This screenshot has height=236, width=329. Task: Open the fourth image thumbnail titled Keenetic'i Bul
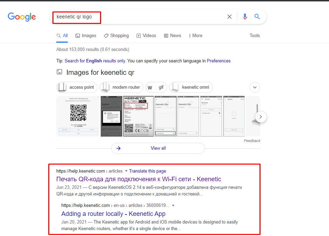(166, 116)
